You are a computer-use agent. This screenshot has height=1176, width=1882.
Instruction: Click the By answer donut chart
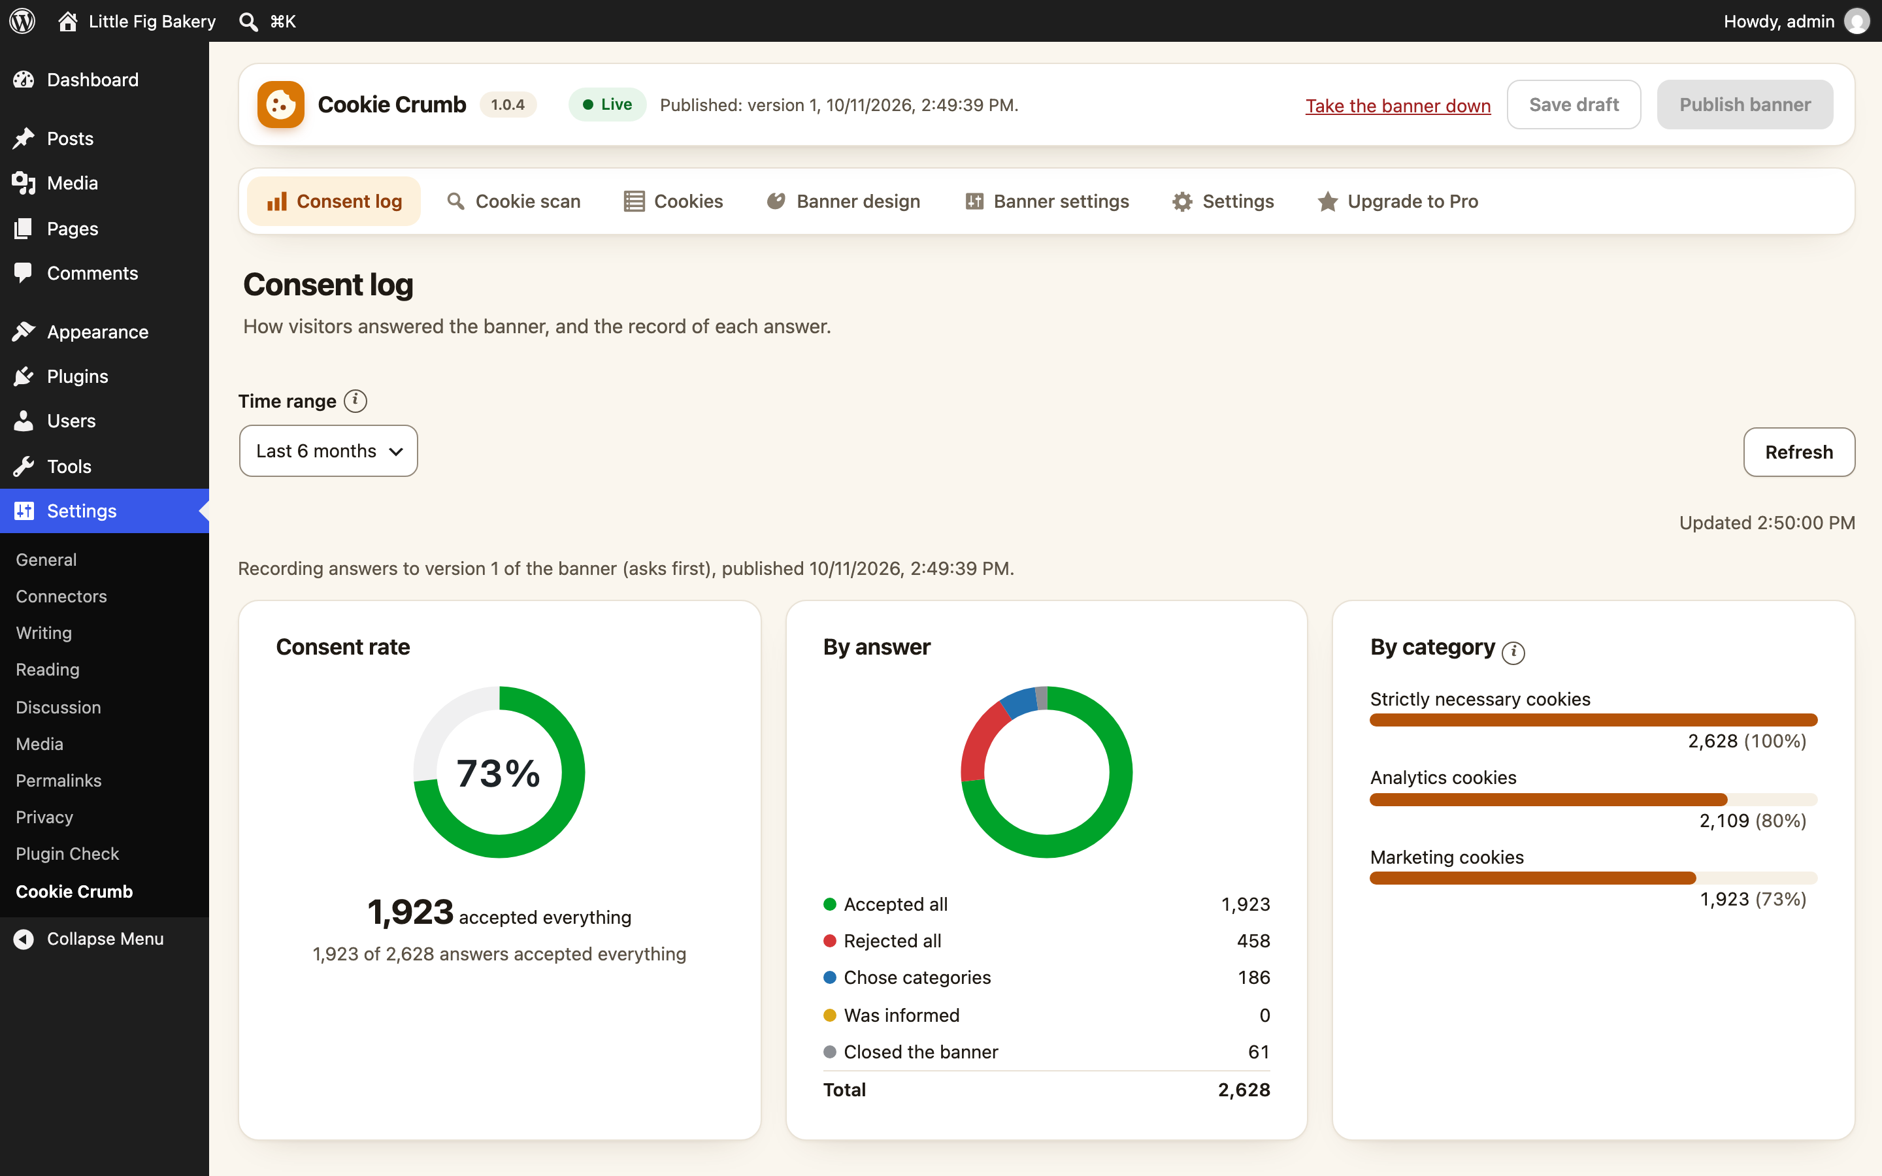[1047, 772]
